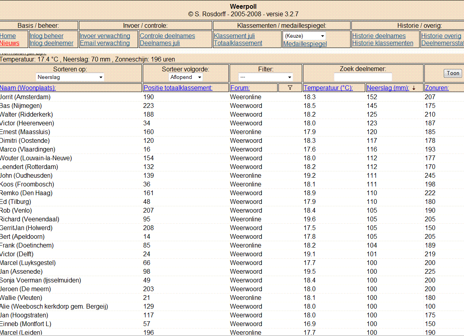This screenshot has width=464, height=336.
Task: Click Jorrit's neerslag value 152
Action: (372, 97)
